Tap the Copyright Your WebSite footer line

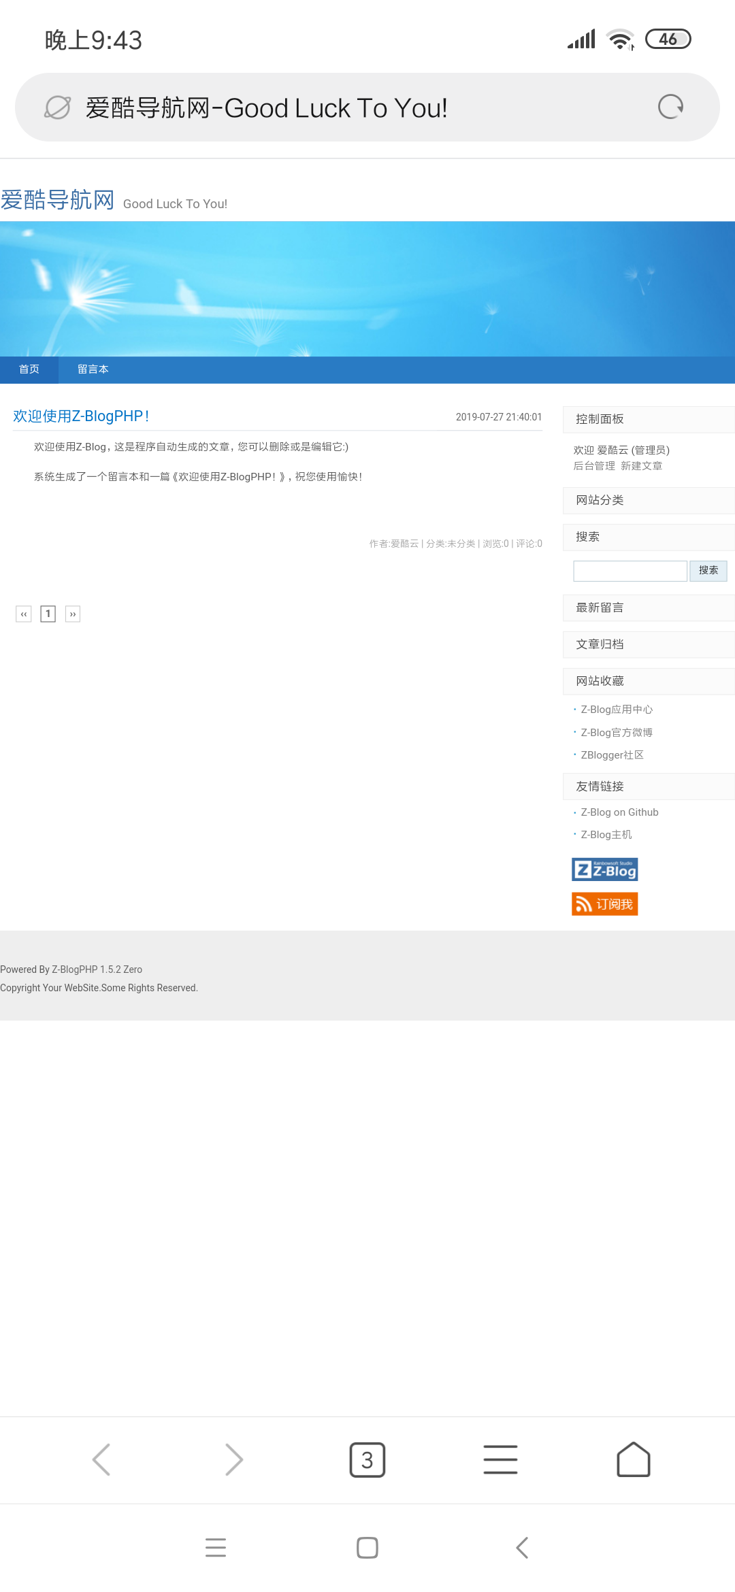(99, 988)
